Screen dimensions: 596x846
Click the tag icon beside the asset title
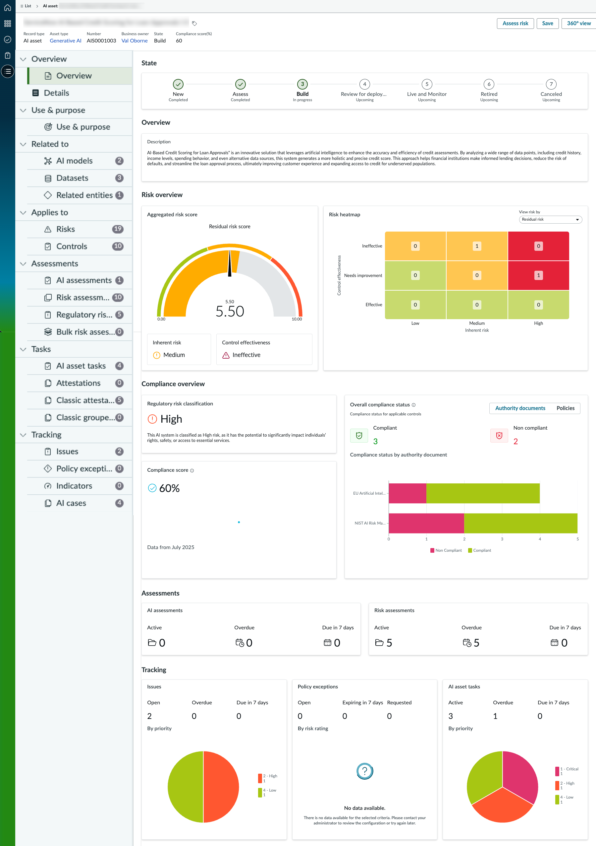pyautogui.click(x=194, y=23)
